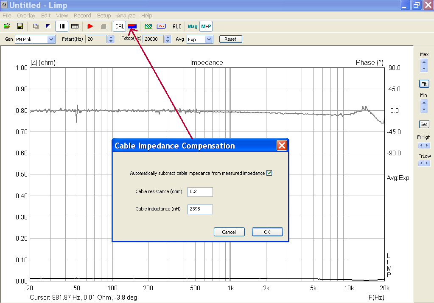This screenshot has height=303, width=434.
Task: Open the Setup menu
Action: [104, 16]
